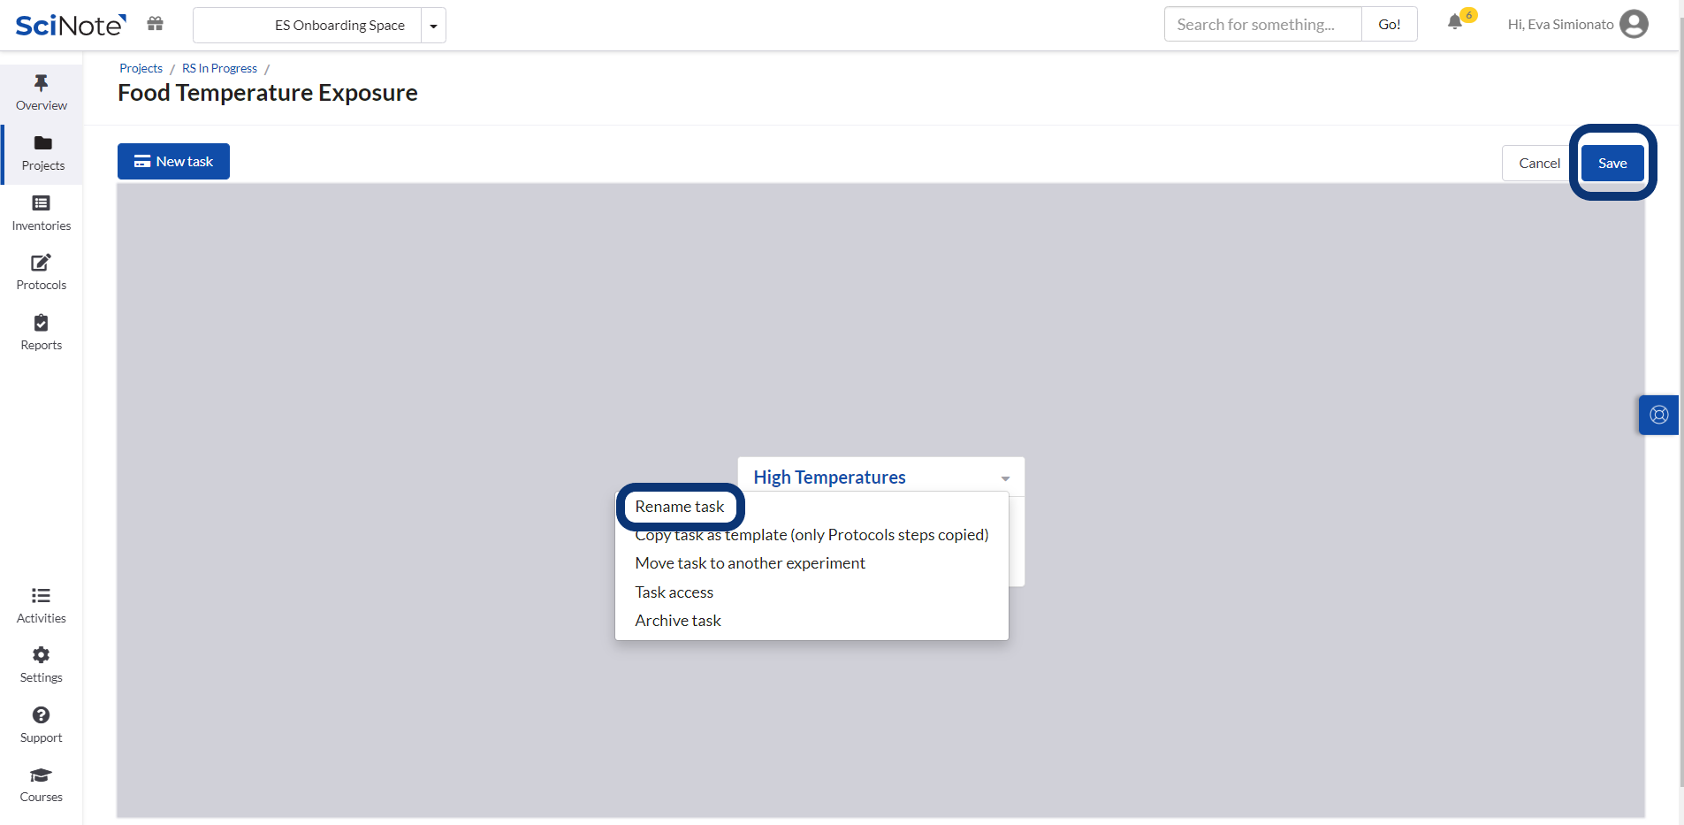1684x825 pixels.
Task: Expand the ES Onboarding Space dropdown
Action: coord(433,26)
